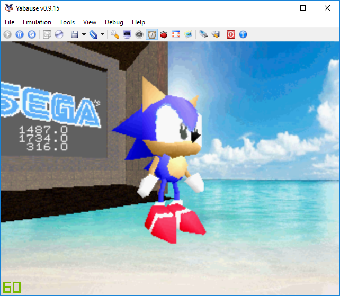Click the Yabause logo in title bar
This screenshot has height=296, width=340.
coord(9,8)
